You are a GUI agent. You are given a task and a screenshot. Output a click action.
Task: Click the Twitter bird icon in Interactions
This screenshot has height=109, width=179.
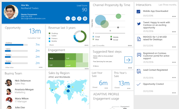(139, 24)
